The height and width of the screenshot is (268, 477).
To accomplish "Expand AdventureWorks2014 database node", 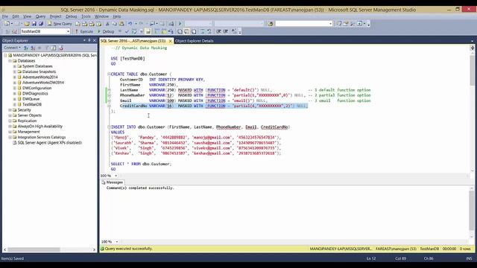I will 15,77.
